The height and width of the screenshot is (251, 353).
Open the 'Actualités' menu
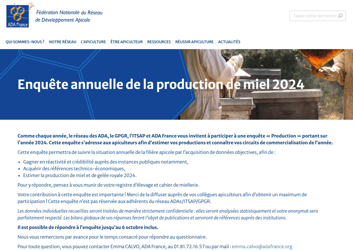229,42
